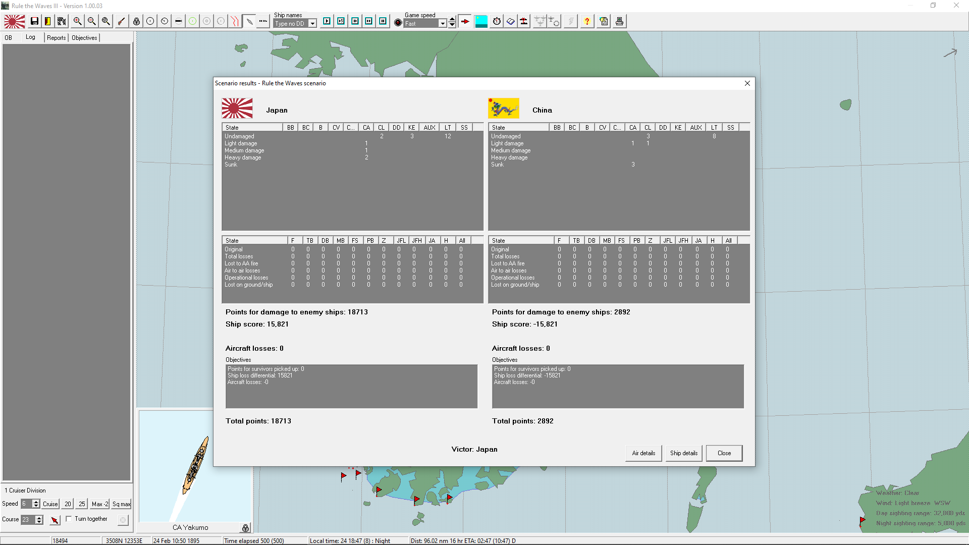Toggle the red arrow toolbar button
This screenshot has width=969, height=545.
465,21
